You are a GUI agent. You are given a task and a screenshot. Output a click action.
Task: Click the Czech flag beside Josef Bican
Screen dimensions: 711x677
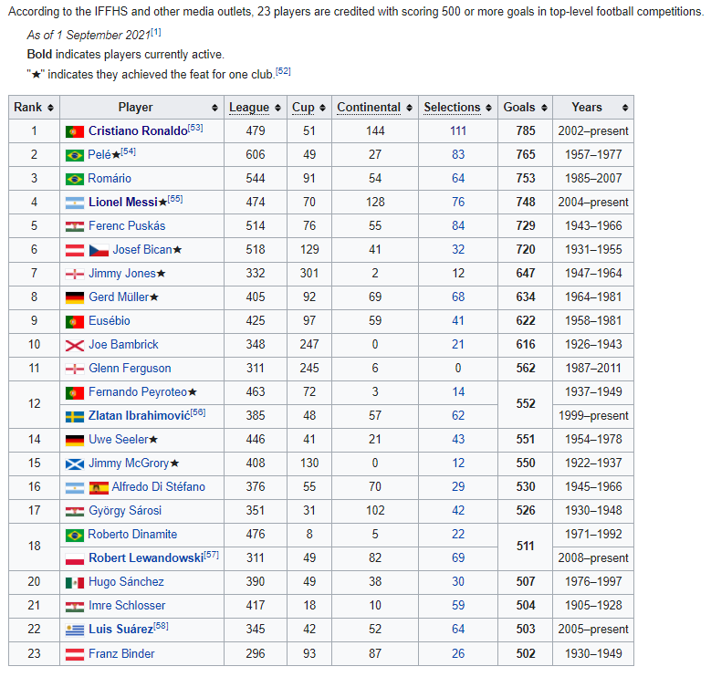coord(99,250)
